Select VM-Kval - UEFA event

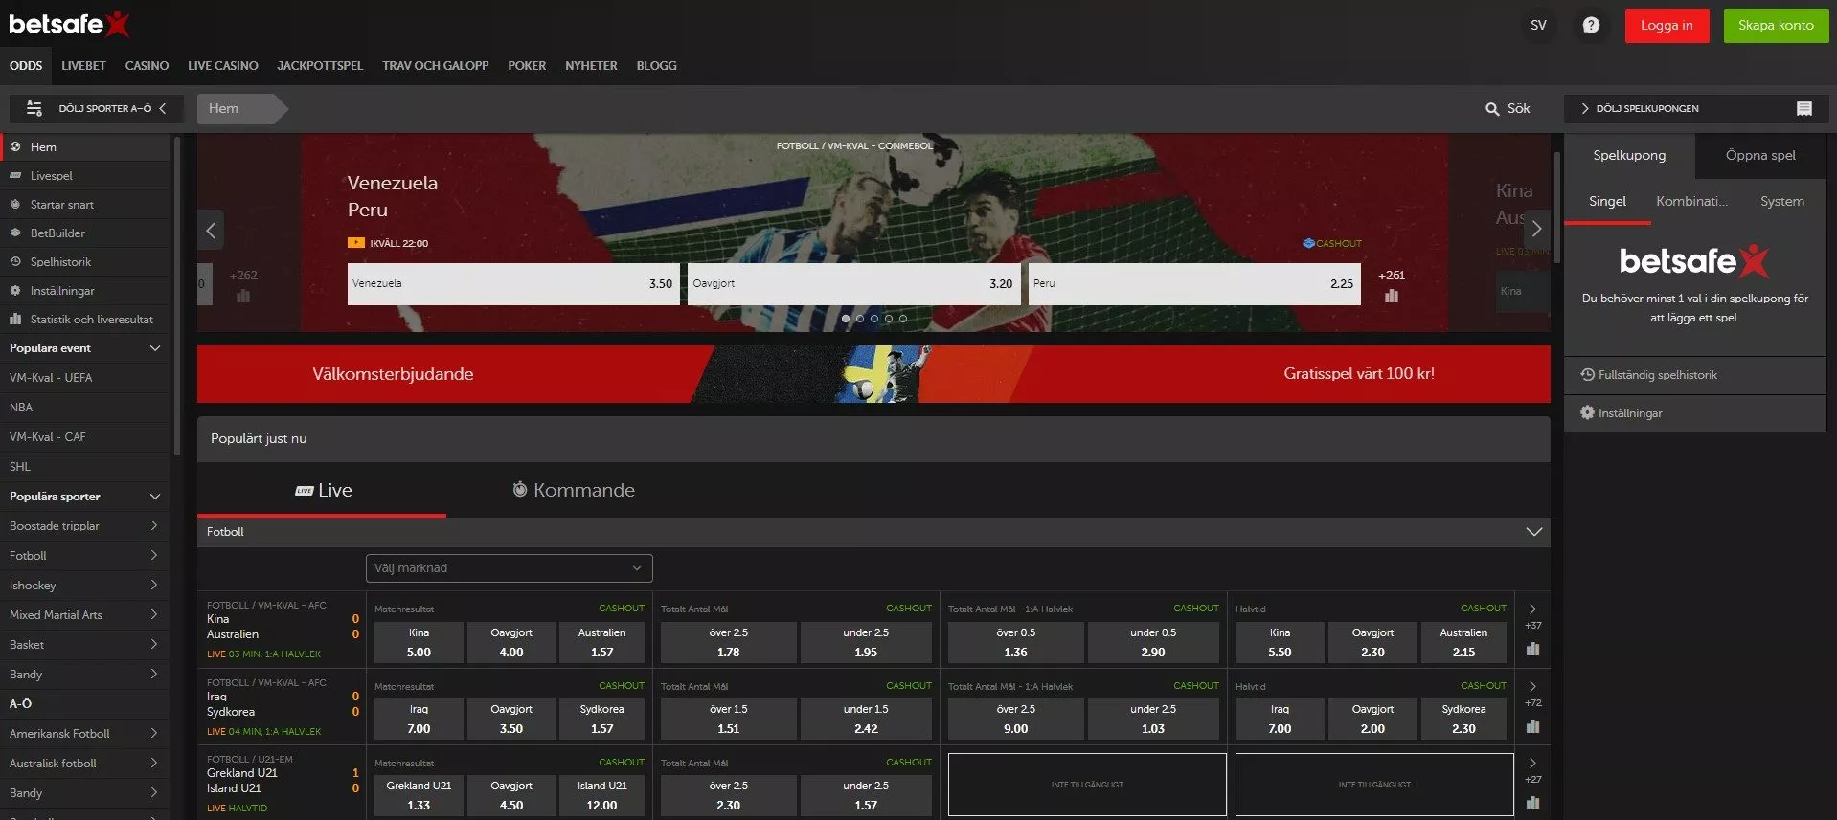[x=86, y=378]
